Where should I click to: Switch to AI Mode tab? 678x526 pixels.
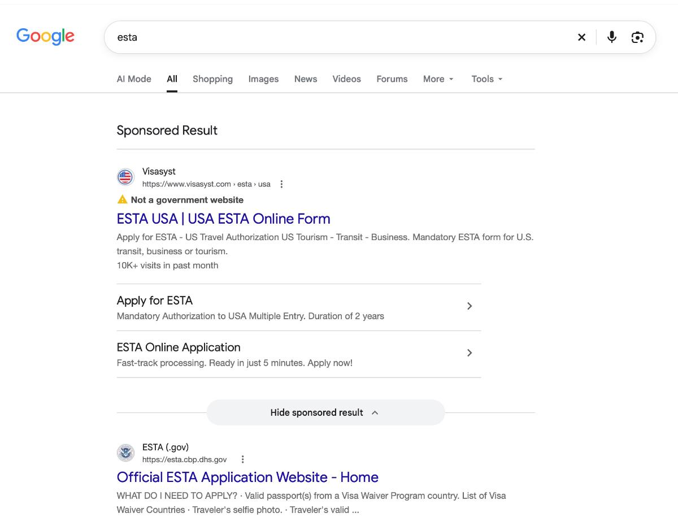pyautogui.click(x=134, y=79)
